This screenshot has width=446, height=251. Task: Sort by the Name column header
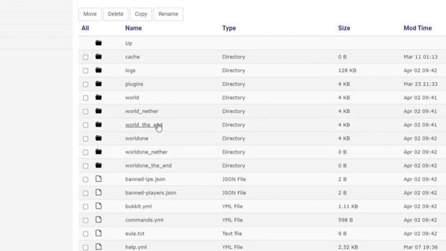pos(133,28)
